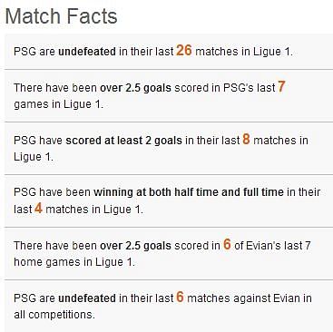Click the Match Facts heading
Image resolution: width=333 pixels, height=332 pixels.
tap(62, 16)
